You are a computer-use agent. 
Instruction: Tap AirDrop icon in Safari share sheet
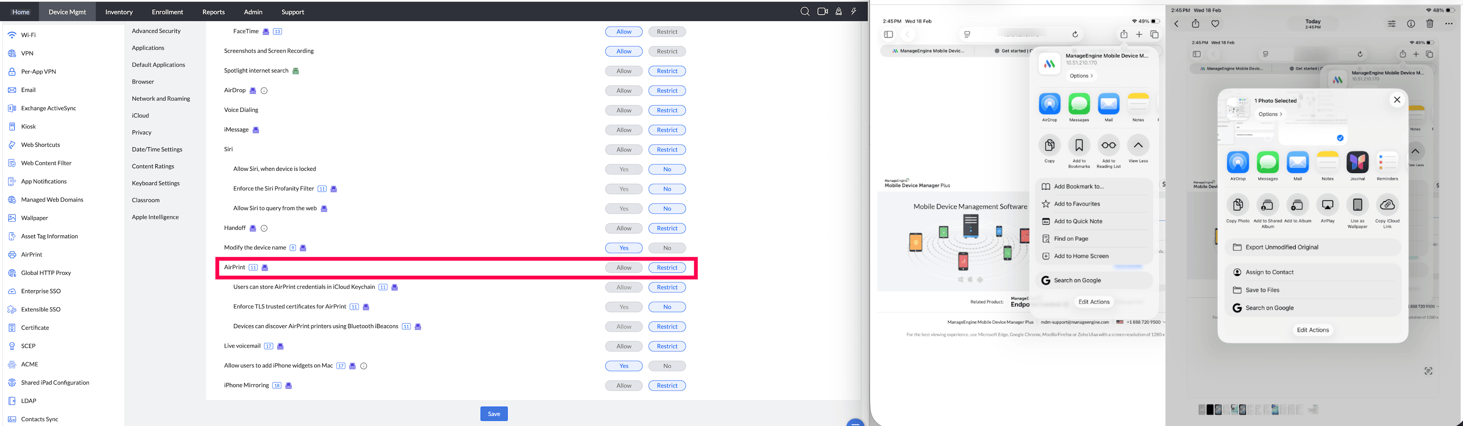(x=1050, y=104)
